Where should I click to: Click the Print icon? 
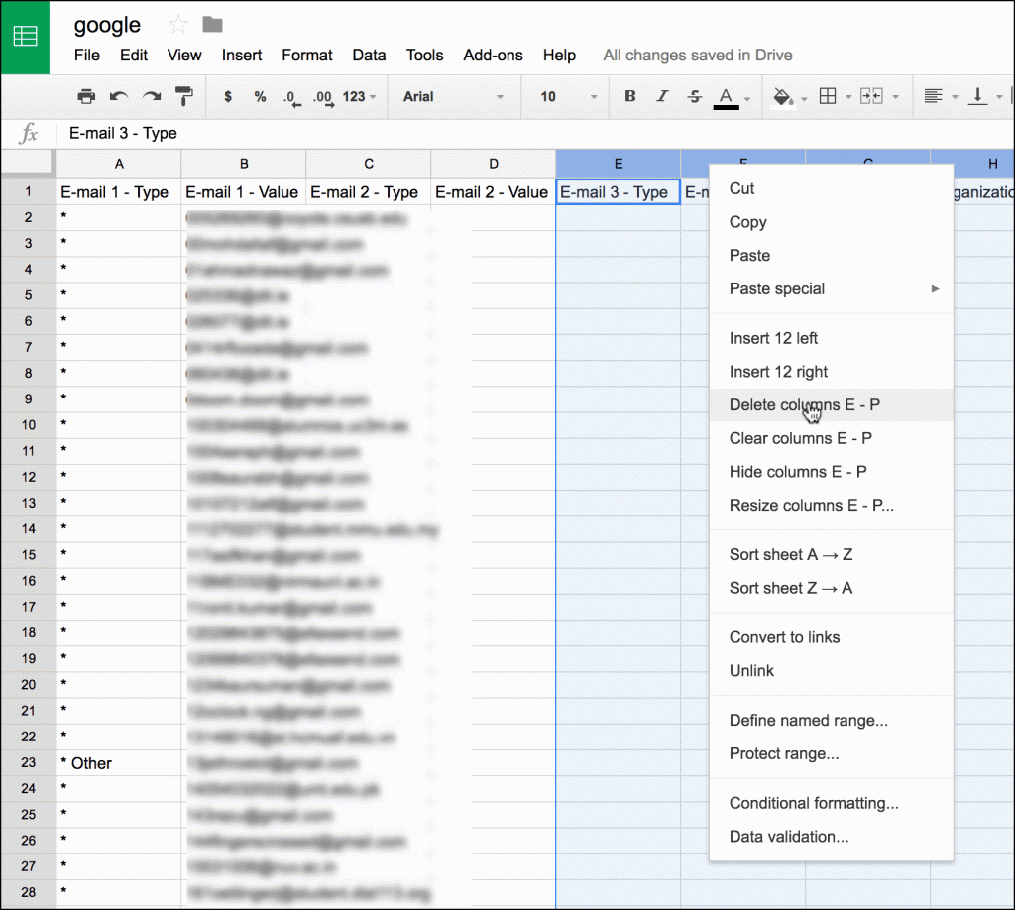tap(86, 96)
